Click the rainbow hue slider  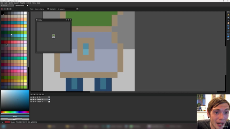pos(15,112)
